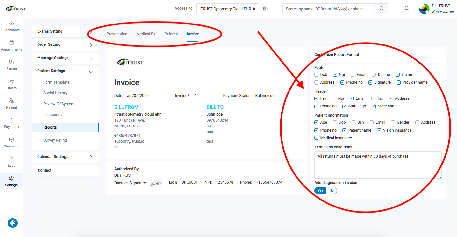The height and width of the screenshot is (237, 457).
Task: Disable the Signature checkbox in Footer section
Action: coord(370,82)
